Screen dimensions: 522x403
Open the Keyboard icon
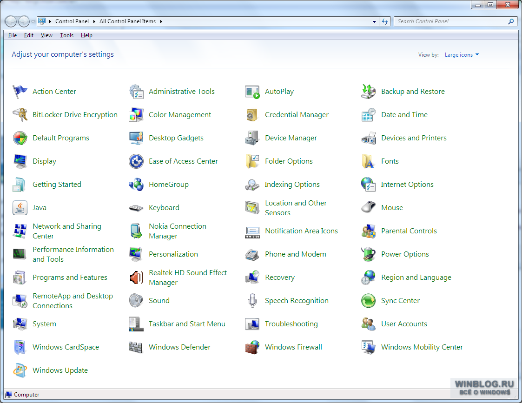136,208
